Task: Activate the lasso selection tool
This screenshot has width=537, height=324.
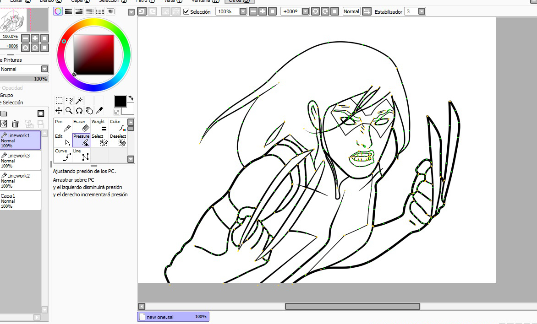Action: coord(69,101)
